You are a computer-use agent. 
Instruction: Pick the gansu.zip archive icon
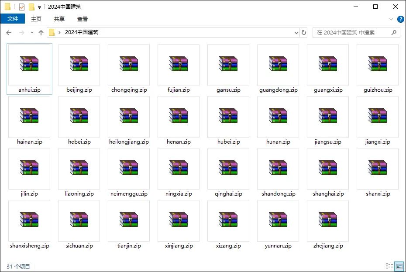(228, 64)
